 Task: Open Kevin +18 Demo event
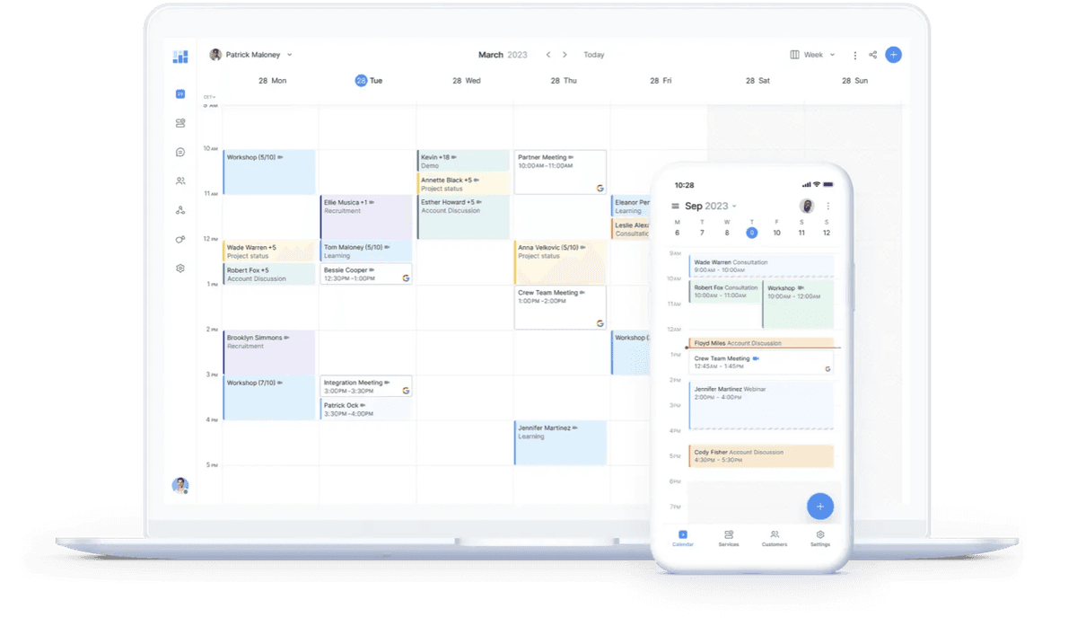(x=463, y=161)
